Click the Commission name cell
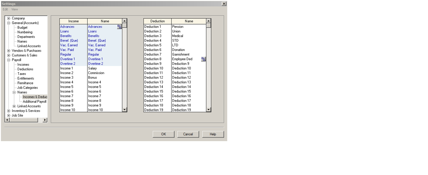428x175 pixels. pos(104,73)
